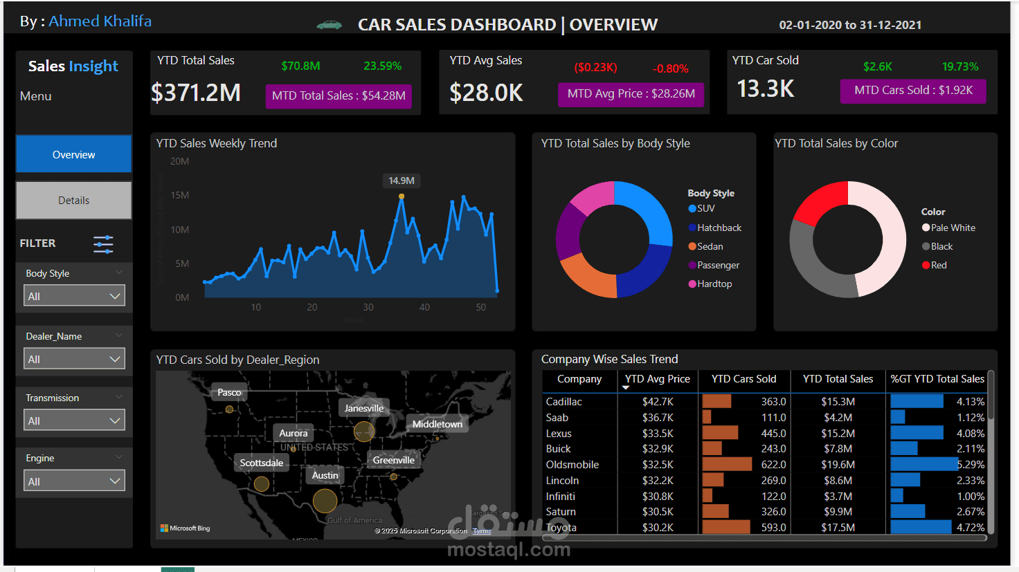Viewport: 1019px width, 572px height.
Task: Click the Red color legend marker
Action: [926, 265]
